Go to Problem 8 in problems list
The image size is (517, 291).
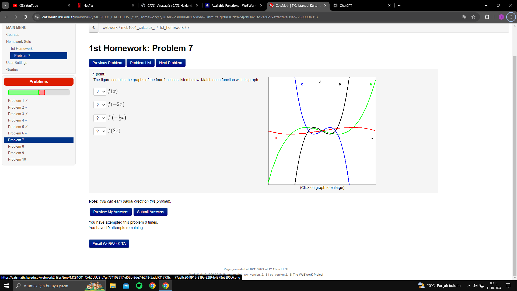(x=16, y=146)
